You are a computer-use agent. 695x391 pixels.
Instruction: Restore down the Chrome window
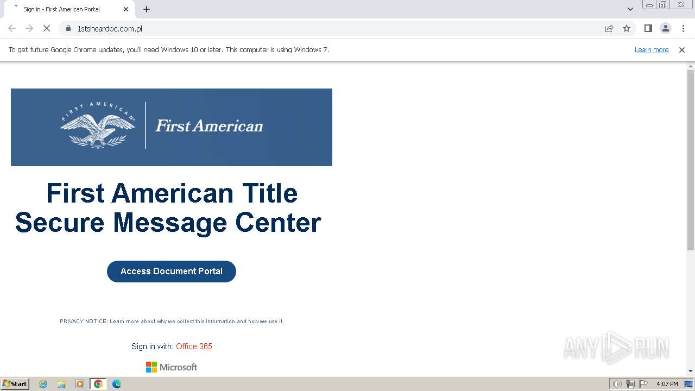point(663,5)
